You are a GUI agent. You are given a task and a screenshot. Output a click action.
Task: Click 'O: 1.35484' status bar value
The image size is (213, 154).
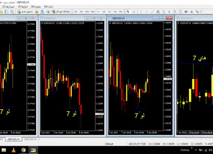155,144
